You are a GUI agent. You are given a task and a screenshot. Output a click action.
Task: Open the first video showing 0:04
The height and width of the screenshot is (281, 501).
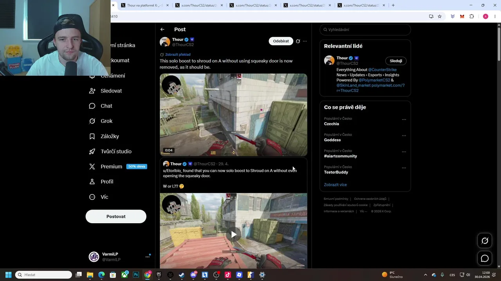point(233,115)
